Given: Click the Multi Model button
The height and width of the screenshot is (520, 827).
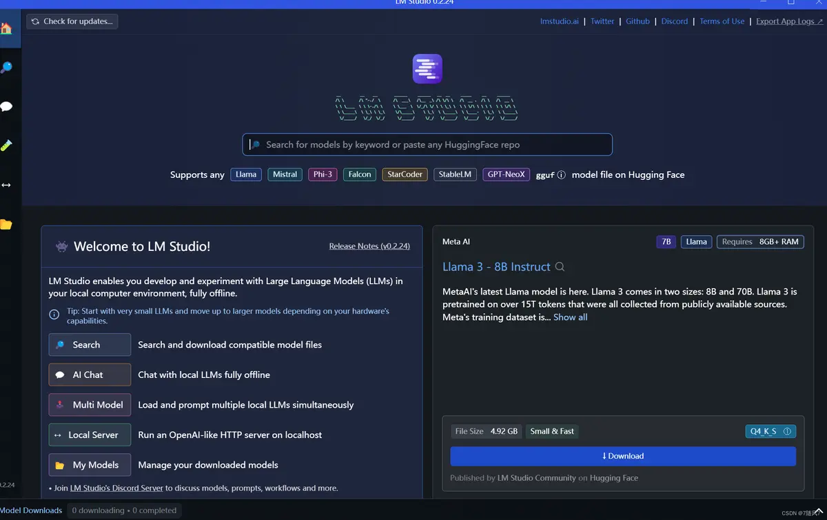Looking at the screenshot, I should coord(90,405).
